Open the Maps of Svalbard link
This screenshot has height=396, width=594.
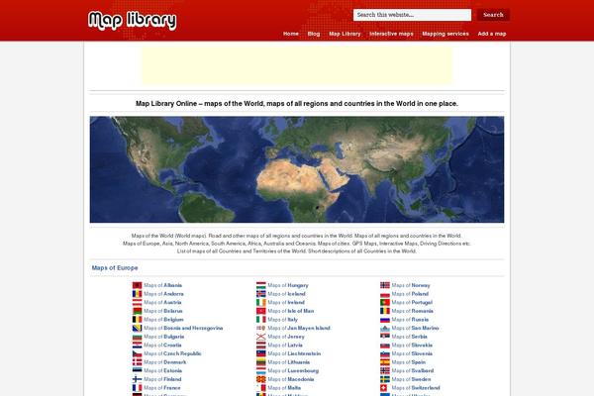[413, 370]
